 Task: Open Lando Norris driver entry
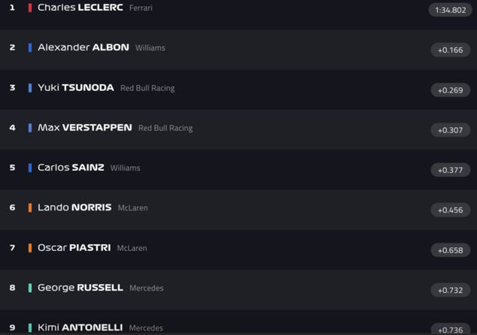coord(74,207)
